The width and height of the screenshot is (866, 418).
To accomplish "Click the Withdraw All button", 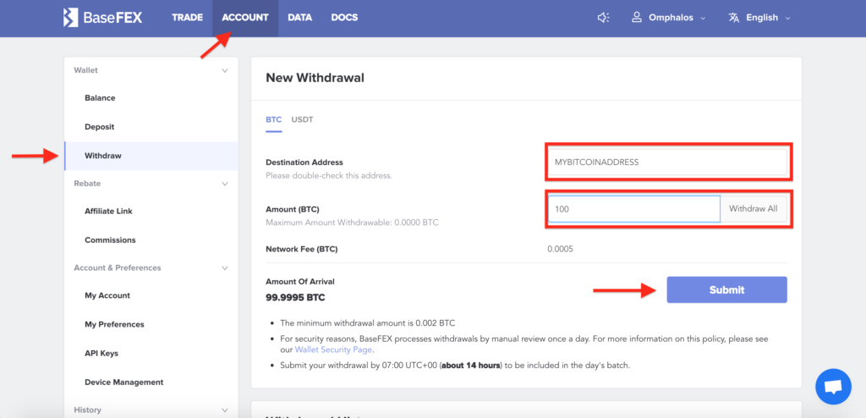I will (754, 209).
